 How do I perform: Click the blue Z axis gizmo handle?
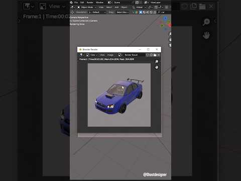166,18
